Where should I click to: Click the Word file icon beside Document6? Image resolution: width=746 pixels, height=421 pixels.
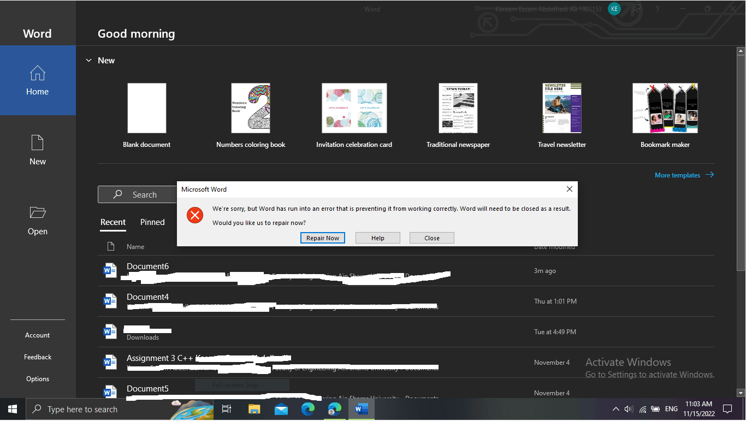point(110,270)
